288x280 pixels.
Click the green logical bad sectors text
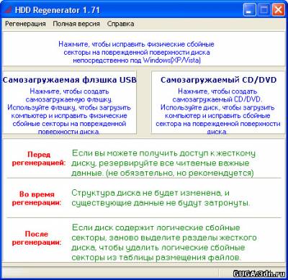(164, 243)
